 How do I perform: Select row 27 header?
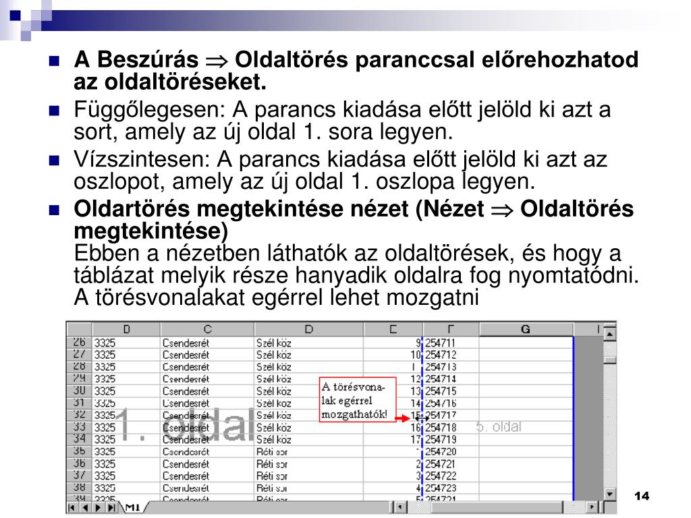[x=79, y=354]
